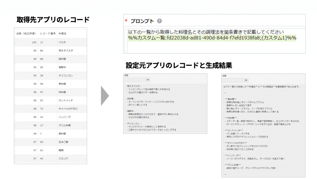Select the %%カスタム一覧 placeholder text in the prompt
The height and width of the screenshot is (179, 317).
[212, 38]
